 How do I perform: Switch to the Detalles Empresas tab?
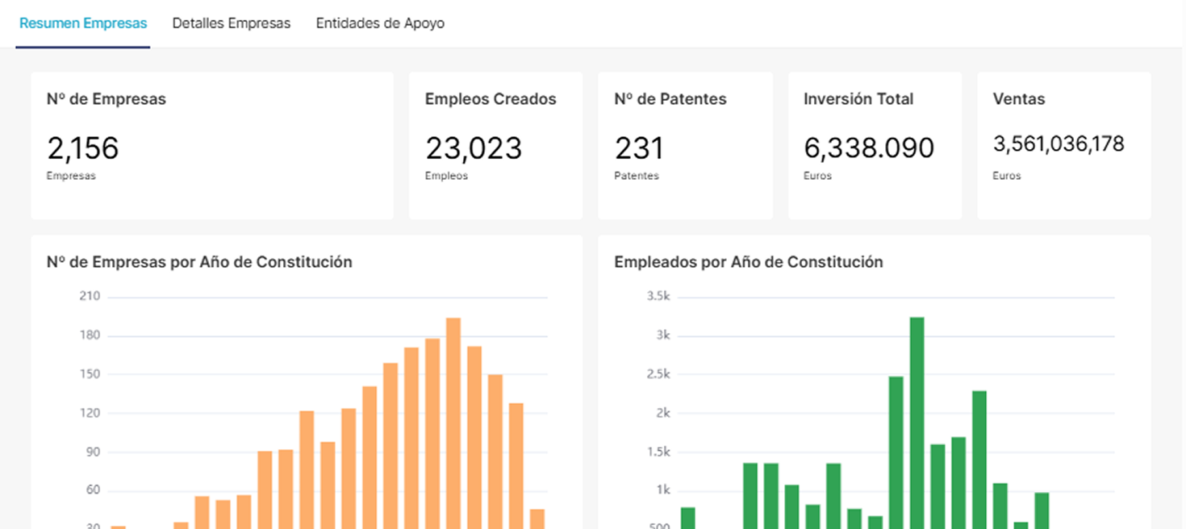pos(231,23)
